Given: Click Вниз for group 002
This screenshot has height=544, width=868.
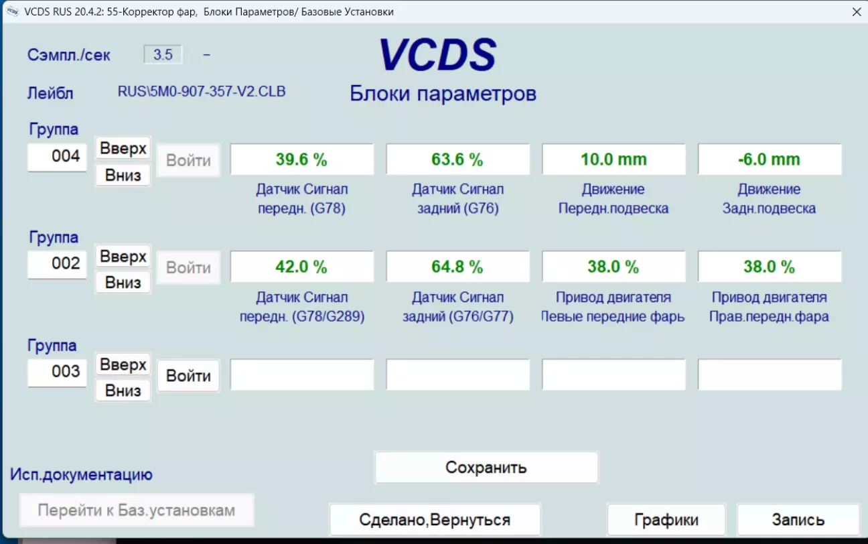Looking at the screenshot, I should 123,283.
